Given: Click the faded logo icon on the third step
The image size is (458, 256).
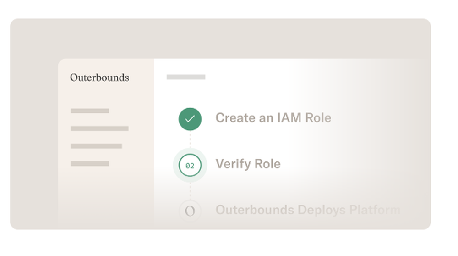Looking at the screenshot, I should coord(190,211).
